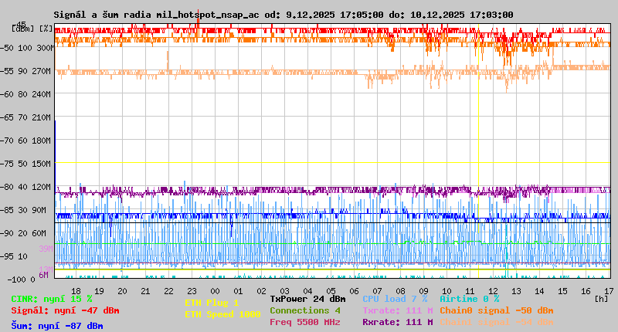The image size is (618, 332).
Task: Click the 'CINR: nyní 15 %' legend entry
Action: pyautogui.click(x=52, y=299)
